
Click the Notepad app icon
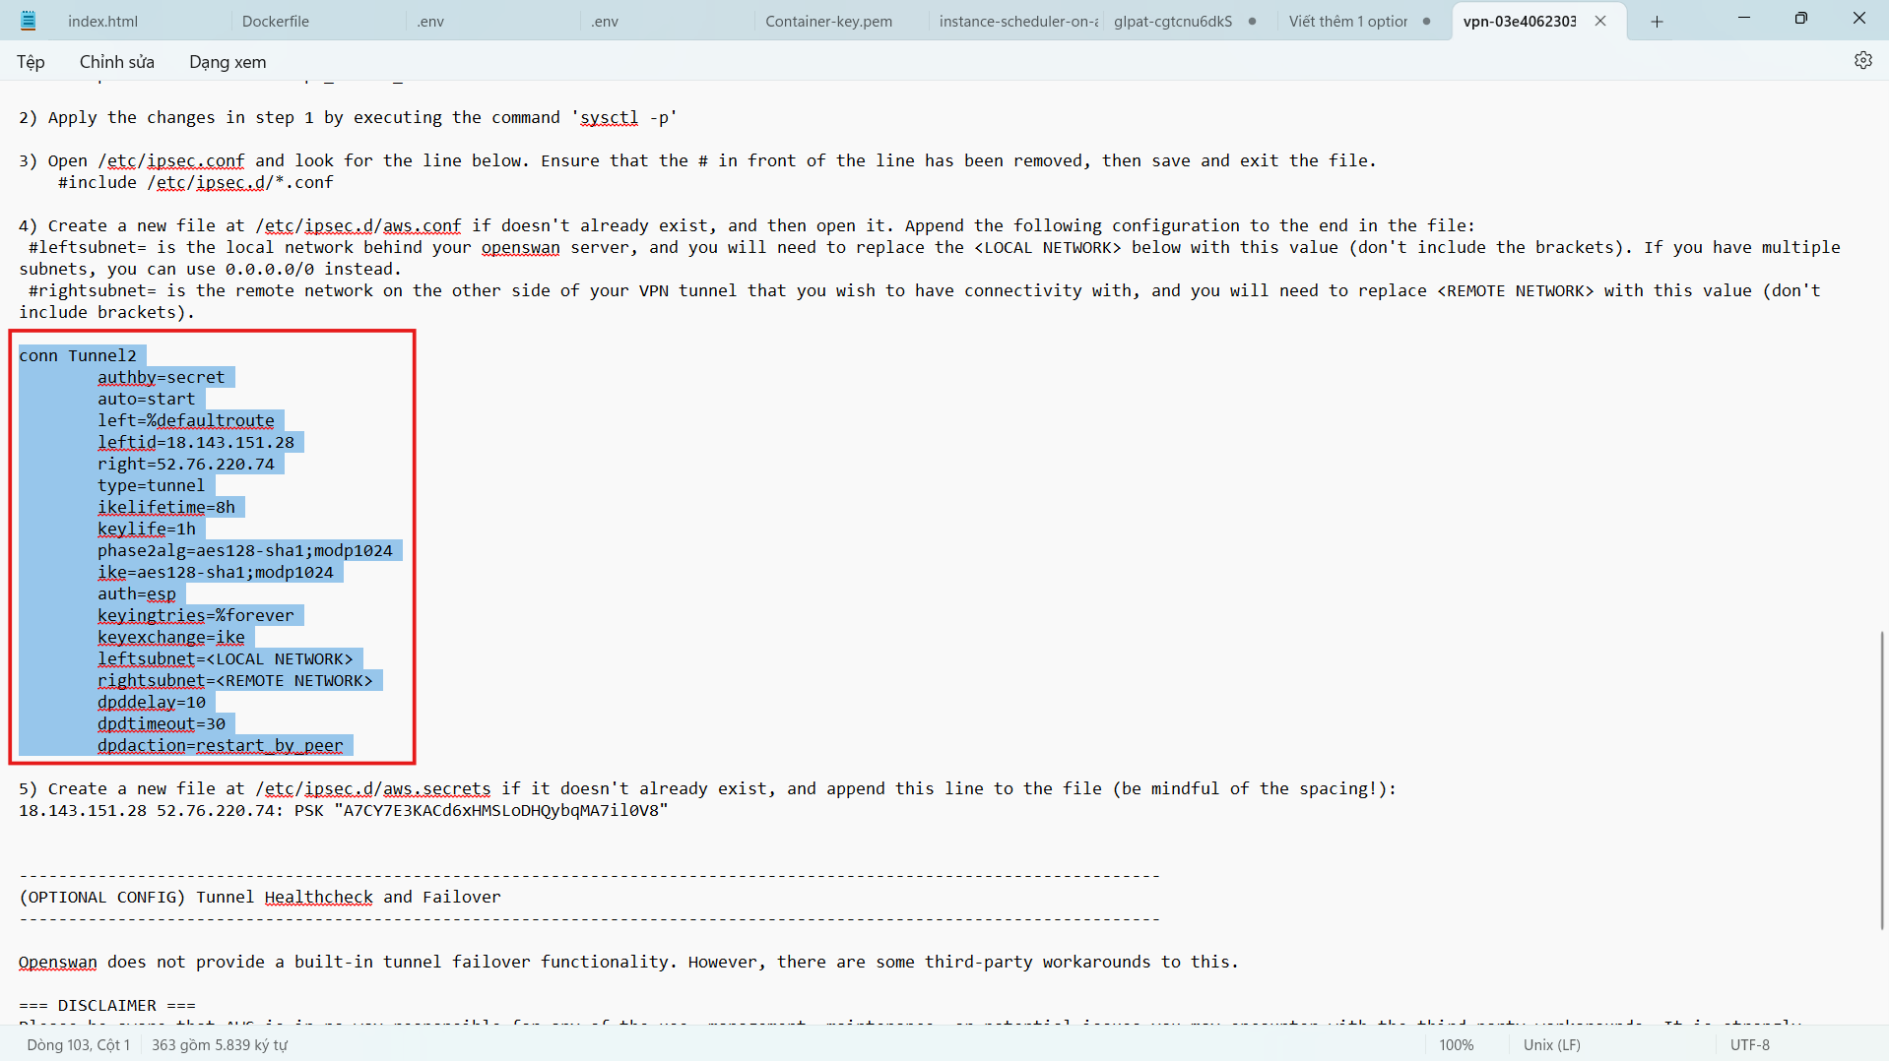click(x=28, y=20)
